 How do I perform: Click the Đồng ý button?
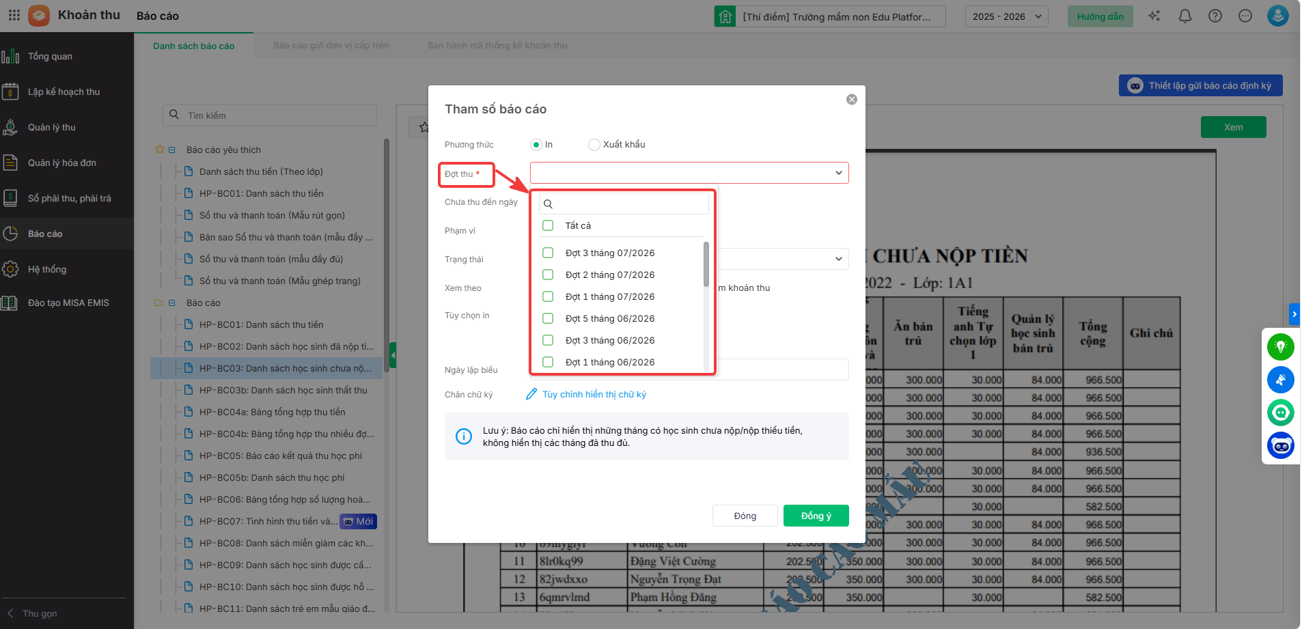point(816,516)
